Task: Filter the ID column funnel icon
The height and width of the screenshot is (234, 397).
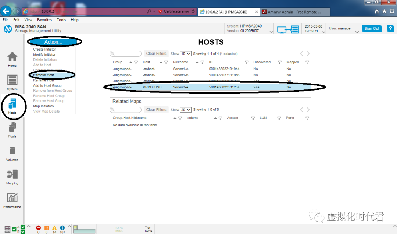Action: (x=247, y=62)
